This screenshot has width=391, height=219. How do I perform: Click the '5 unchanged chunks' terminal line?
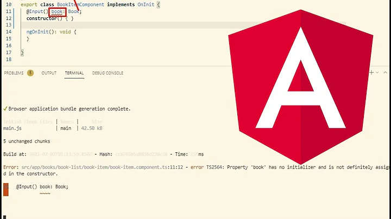pyautogui.click(x=27, y=141)
